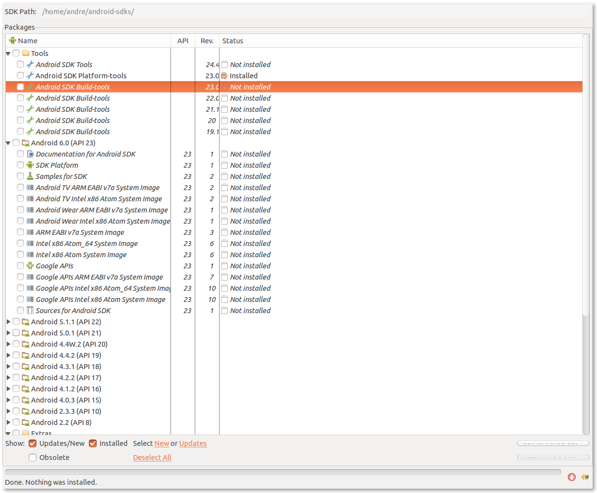Sort by the Status column header
This screenshot has height=493, width=597.
(x=401, y=41)
